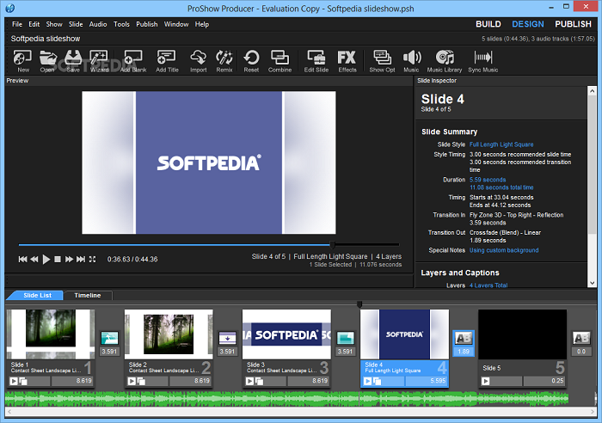This screenshot has width=602, height=423.
Task: Combine selected slides with Combine icon
Action: [279, 61]
